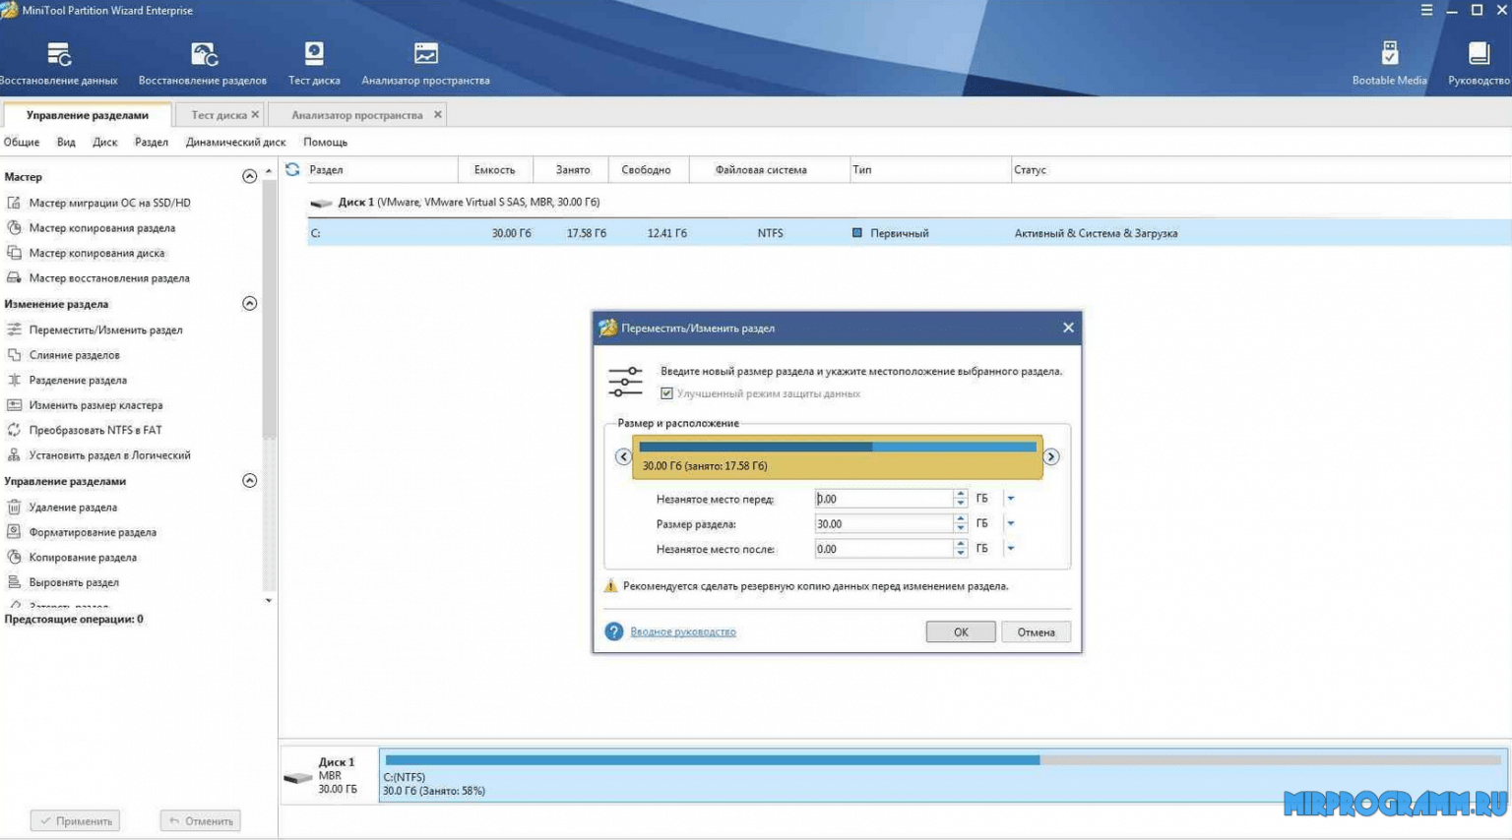This screenshot has height=840, width=1512.
Task: Click the Диск 1 drive icon in disk map
Action: pyautogui.click(x=297, y=777)
